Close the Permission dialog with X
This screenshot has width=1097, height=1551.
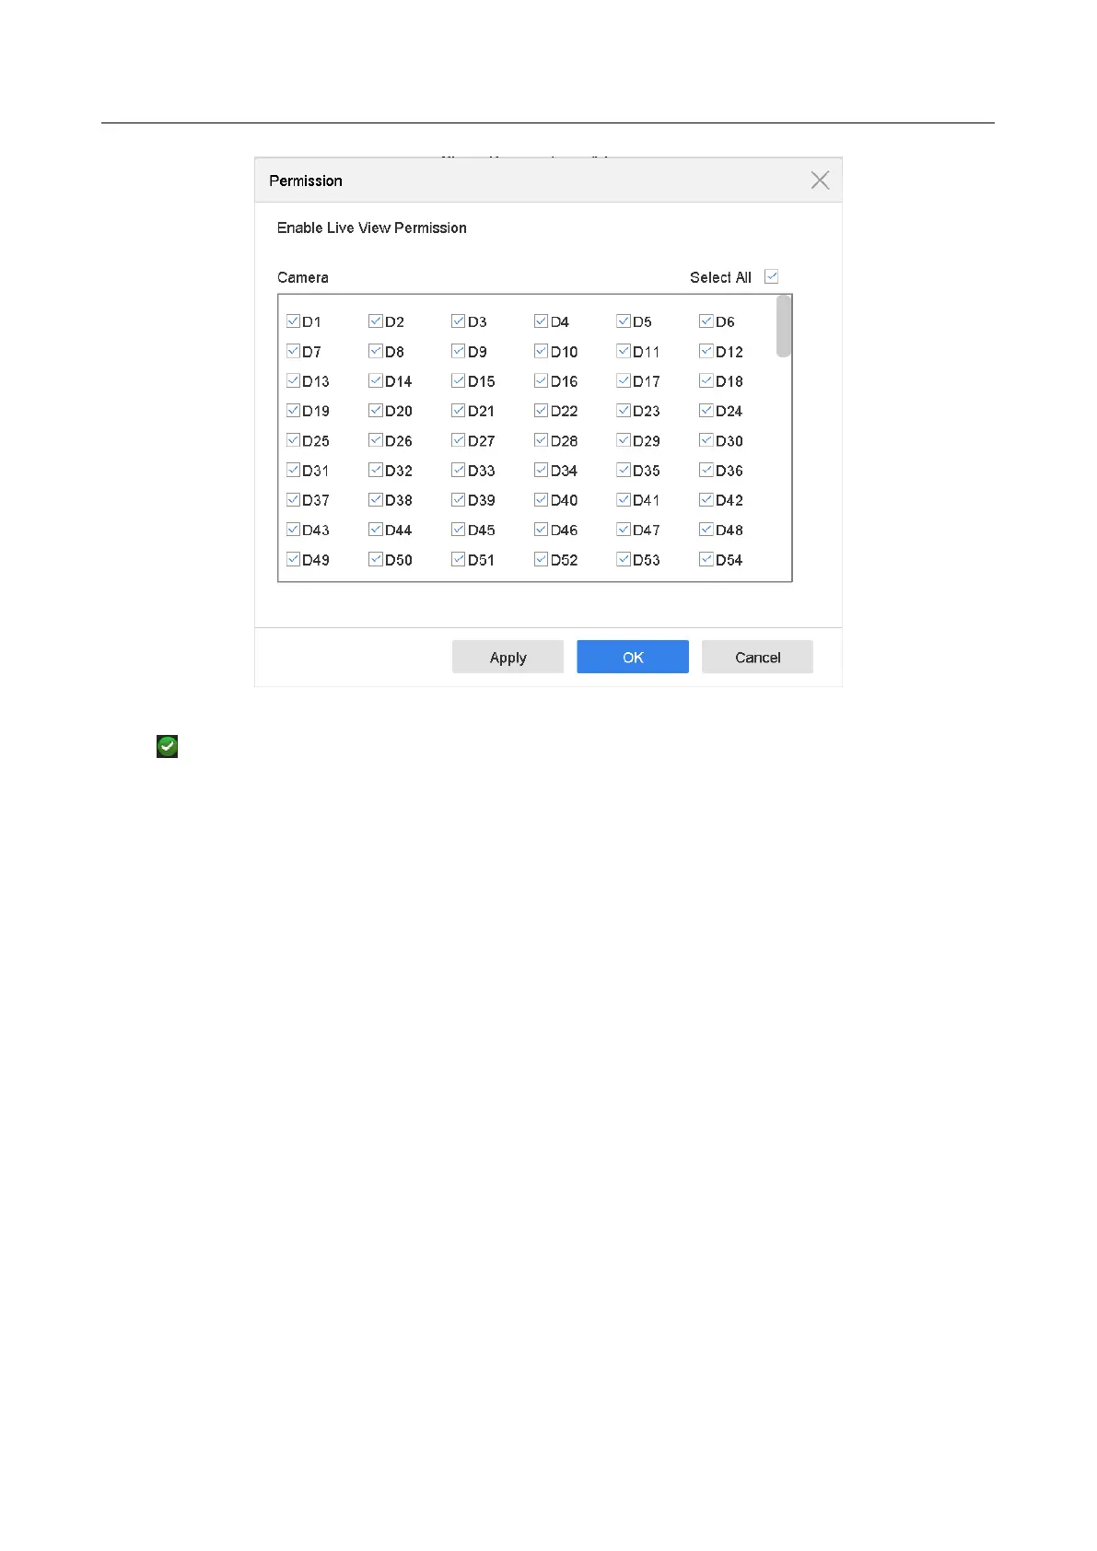click(x=820, y=181)
